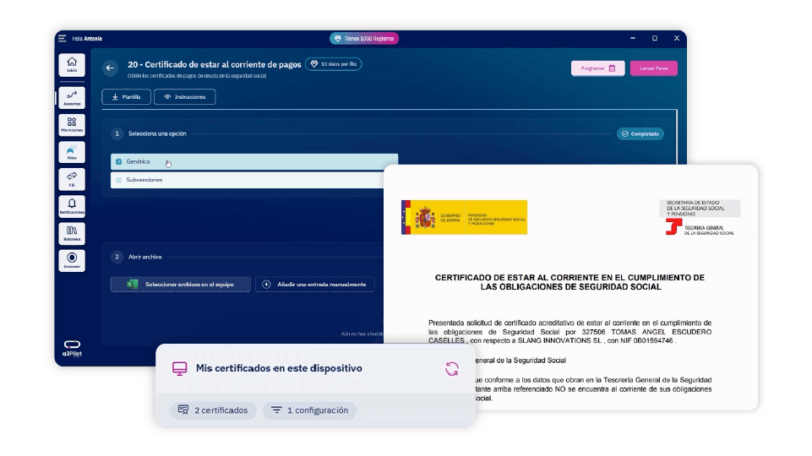Go to Inicio home in sidebar

(x=72, y=65)
